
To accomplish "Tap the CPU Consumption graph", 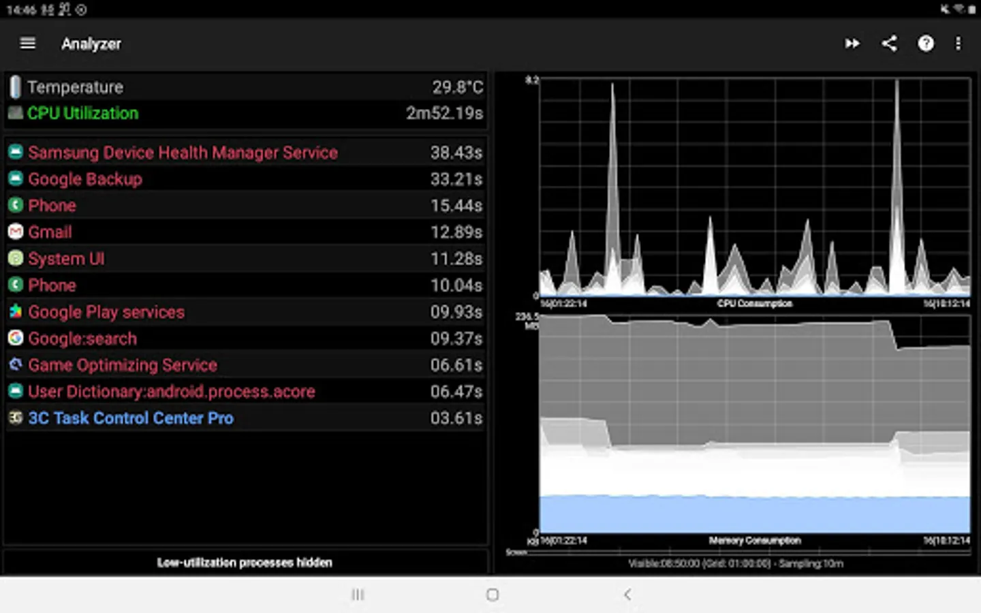I will (755, 187).
